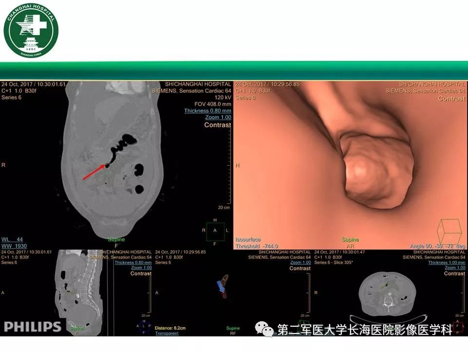Click the 3D orientation cube in endoluminal view

(x=449, y=231)
